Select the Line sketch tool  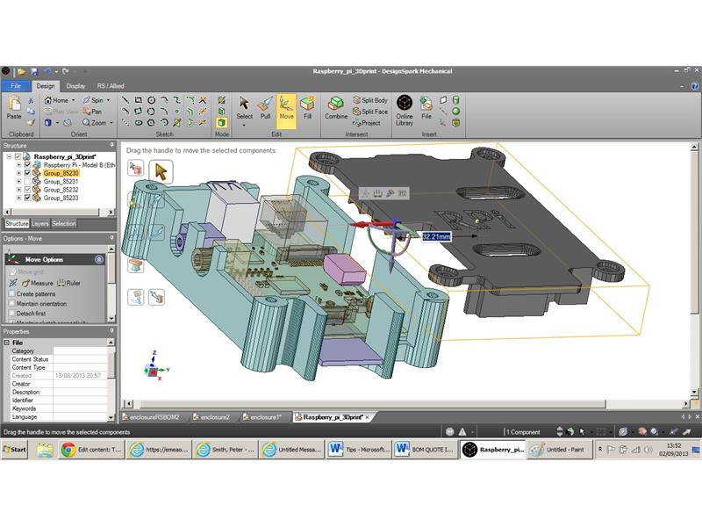[125, 100]
